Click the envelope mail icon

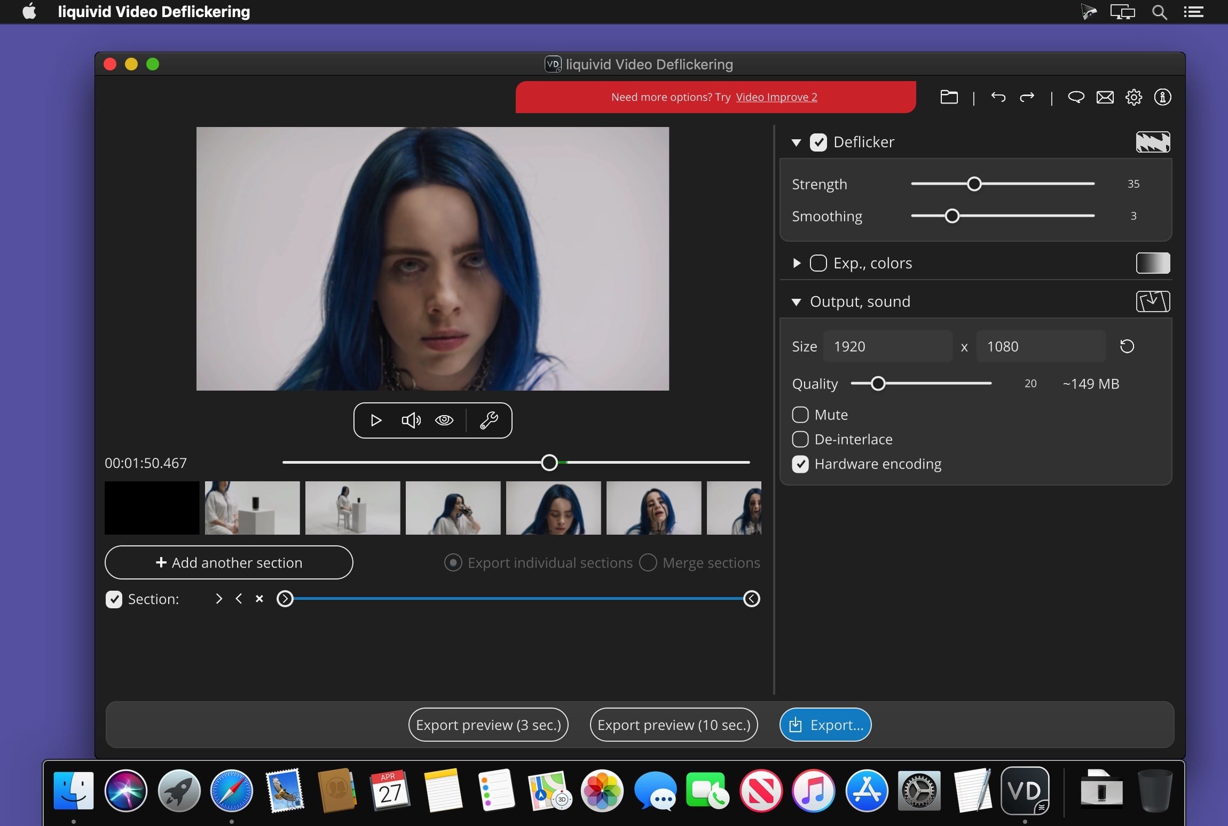1105,97
